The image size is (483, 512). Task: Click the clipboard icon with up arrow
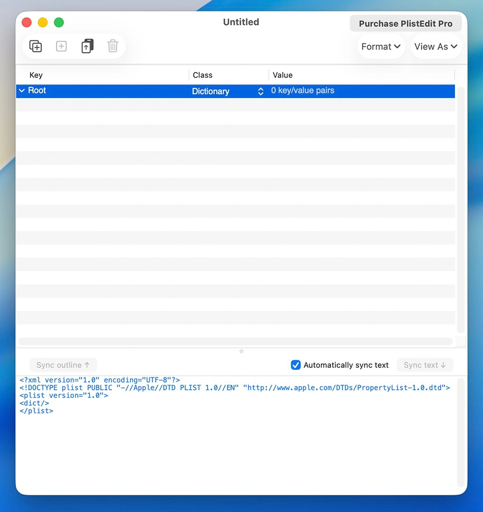(x=87, y=47)
